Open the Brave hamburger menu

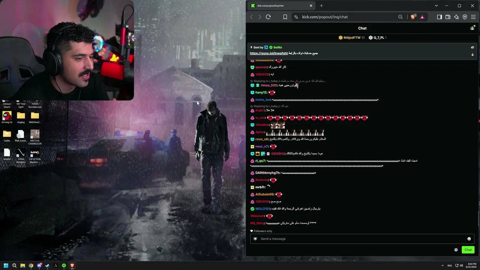coord(473,17)
